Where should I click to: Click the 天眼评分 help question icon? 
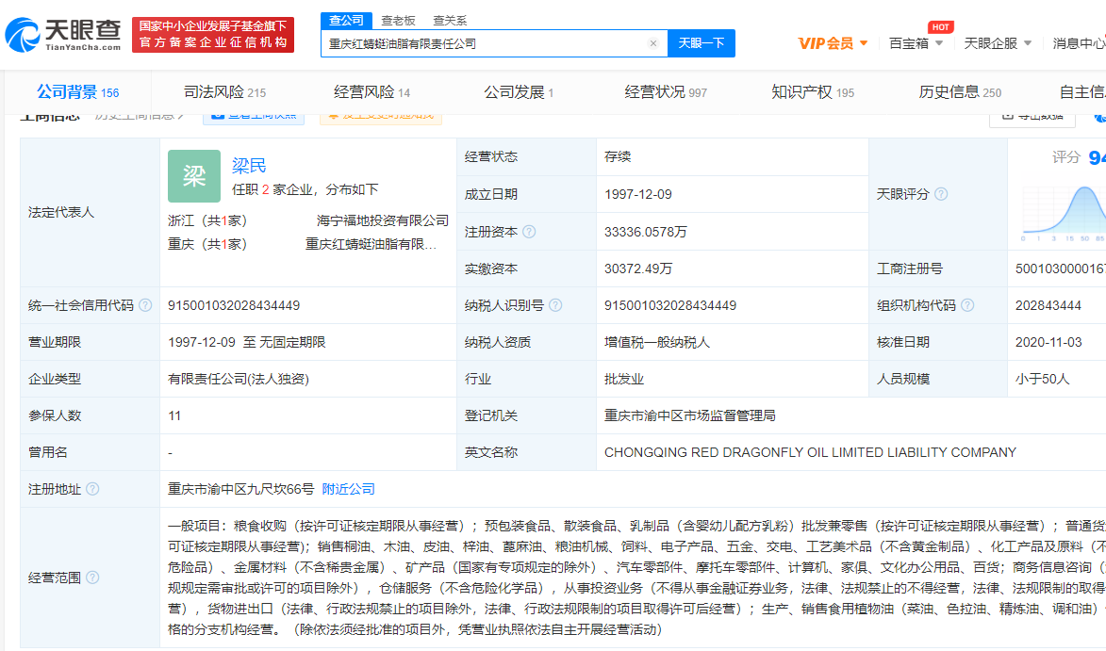click(940, 194)
